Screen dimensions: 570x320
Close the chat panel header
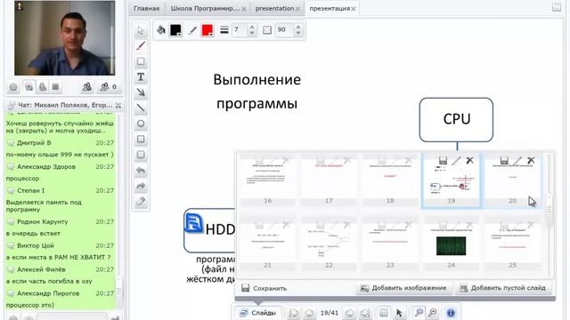click(x=118, y=105)
